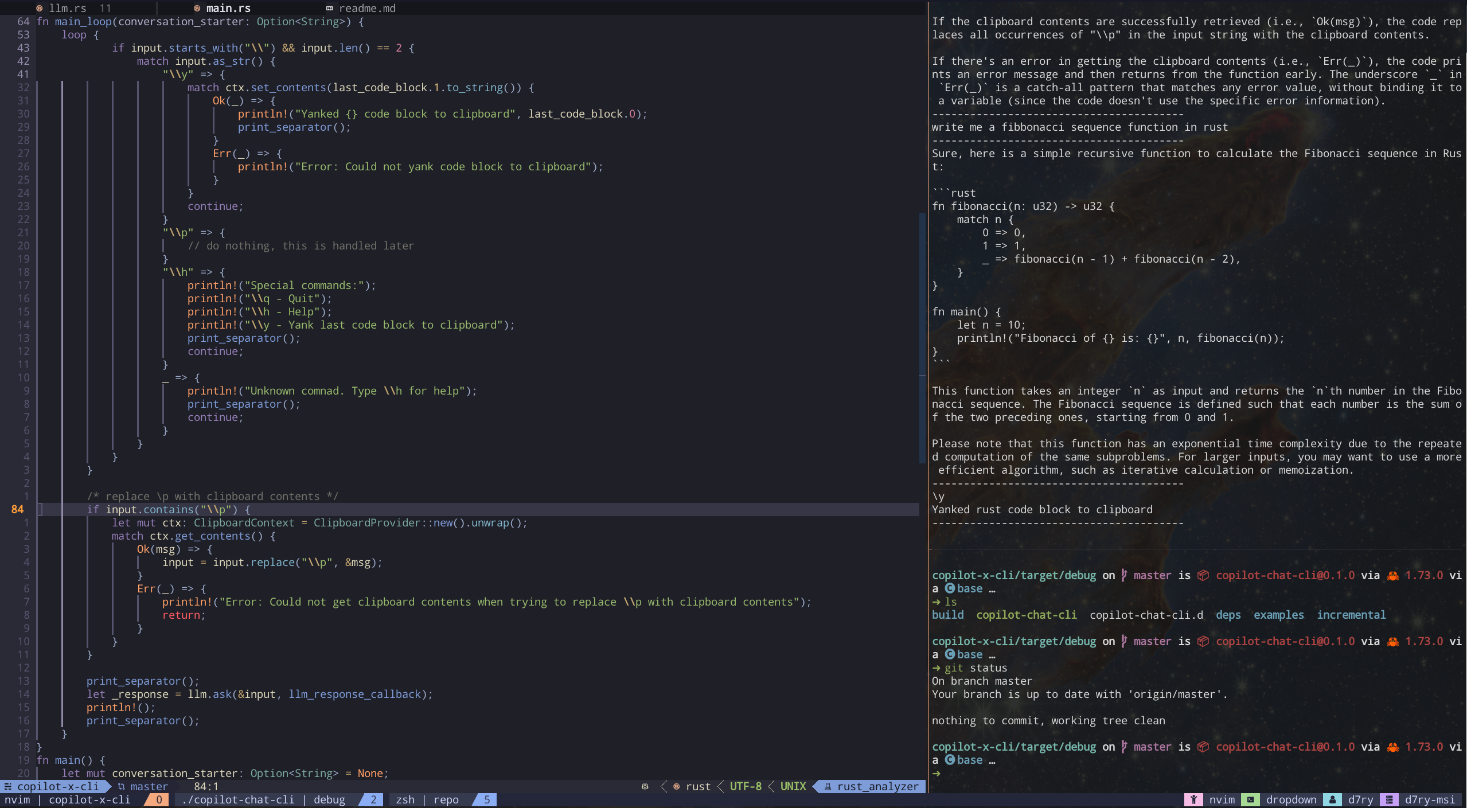Click the Copilot icon in nvim statusline
The image size is (1467, 808).
645,786
